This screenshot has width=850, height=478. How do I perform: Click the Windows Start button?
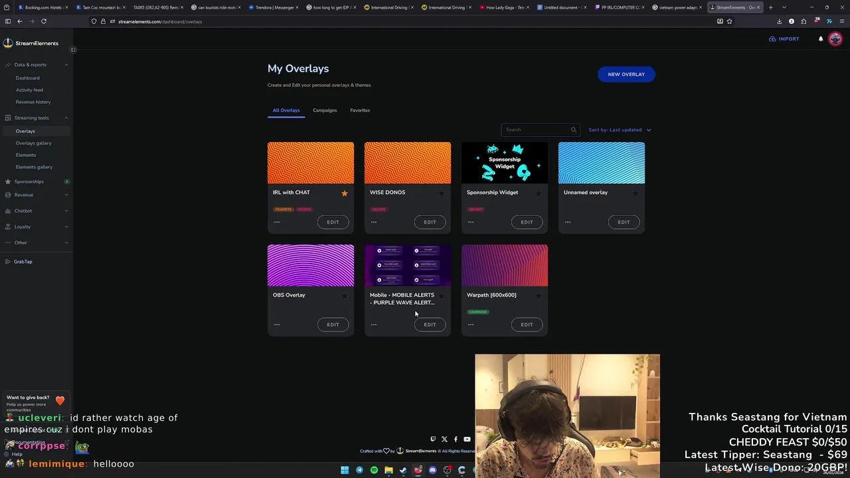pos(345,470)
